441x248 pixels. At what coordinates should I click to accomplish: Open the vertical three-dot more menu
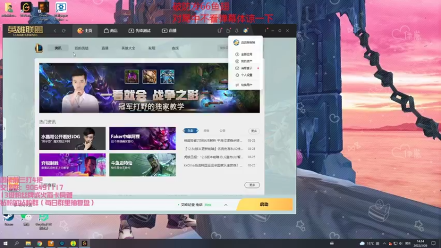coord(265,30)
